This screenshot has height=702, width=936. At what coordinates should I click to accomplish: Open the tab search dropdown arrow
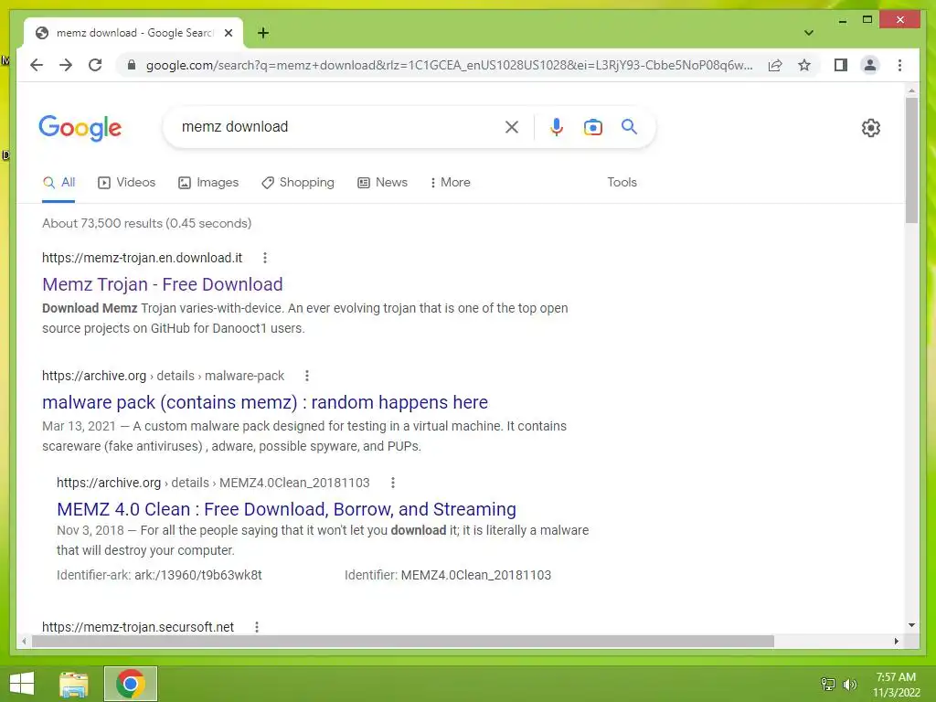tap(808, 33)
